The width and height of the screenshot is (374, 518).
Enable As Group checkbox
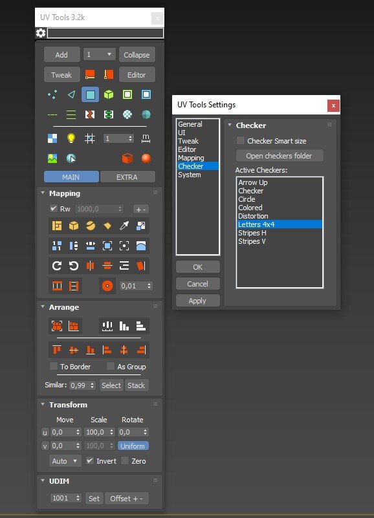[x=111, y=366]
